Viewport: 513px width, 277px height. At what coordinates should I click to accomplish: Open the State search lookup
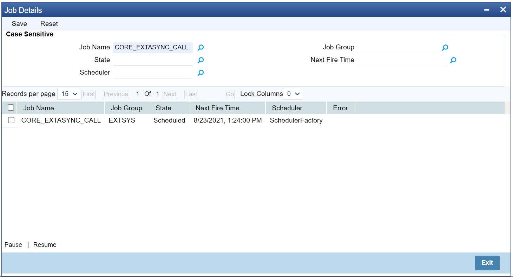[200, 60]
